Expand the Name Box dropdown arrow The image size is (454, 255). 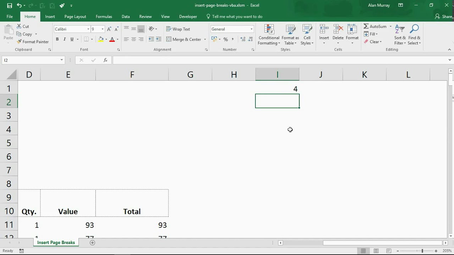click(61, 60)
